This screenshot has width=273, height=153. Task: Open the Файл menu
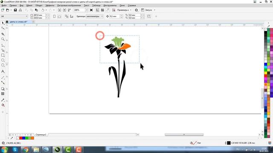(x=4, y=6)
